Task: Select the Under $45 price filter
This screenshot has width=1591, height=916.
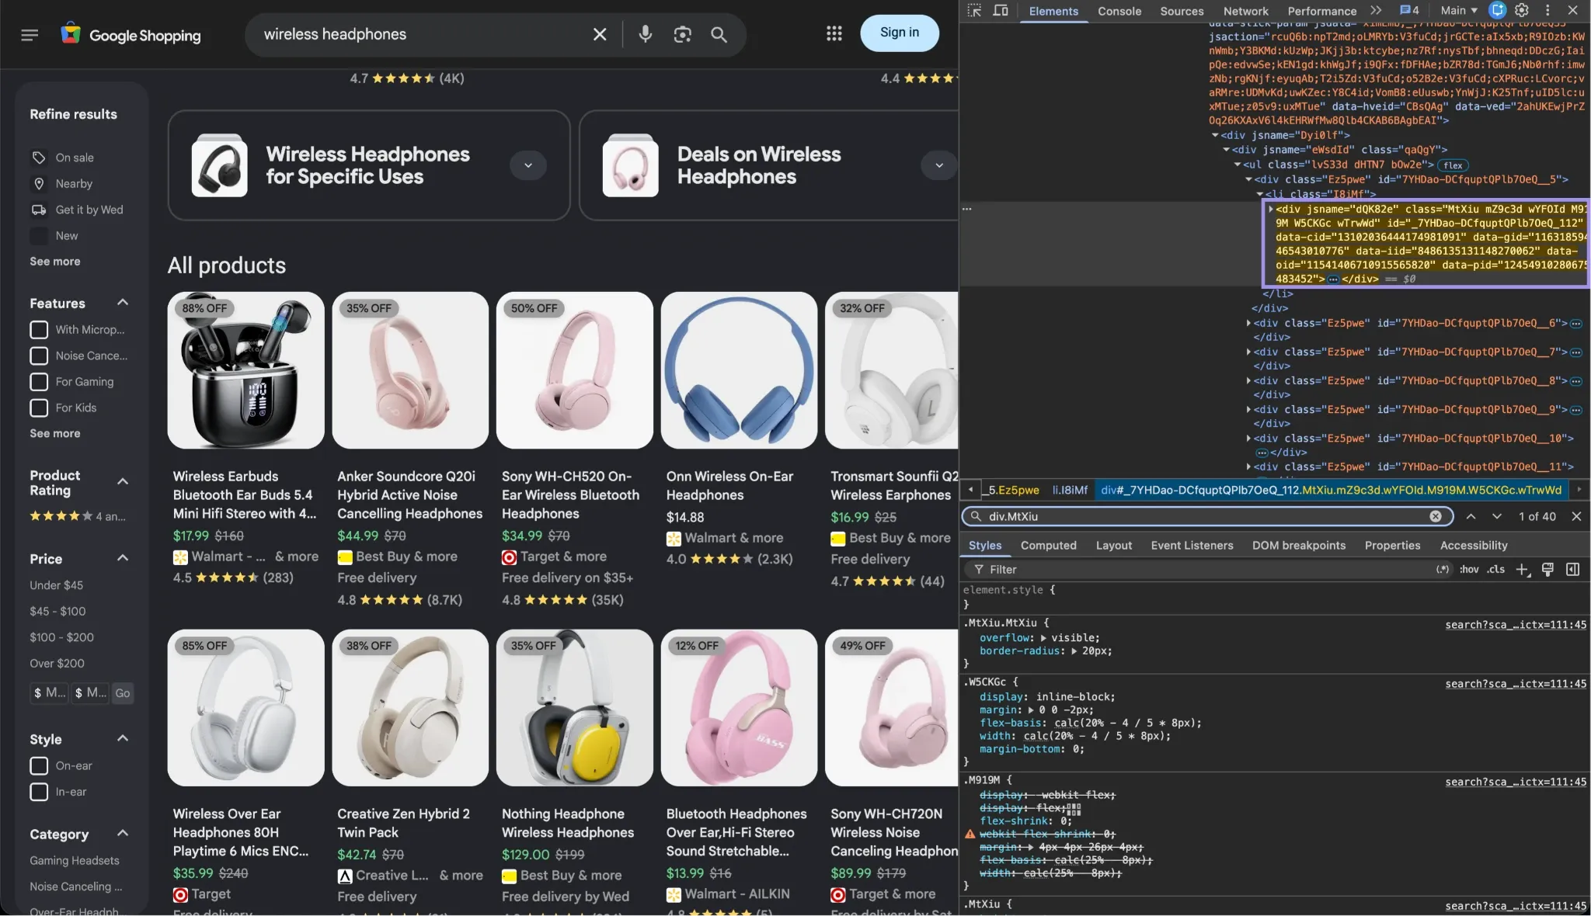Action: (57, 585)
